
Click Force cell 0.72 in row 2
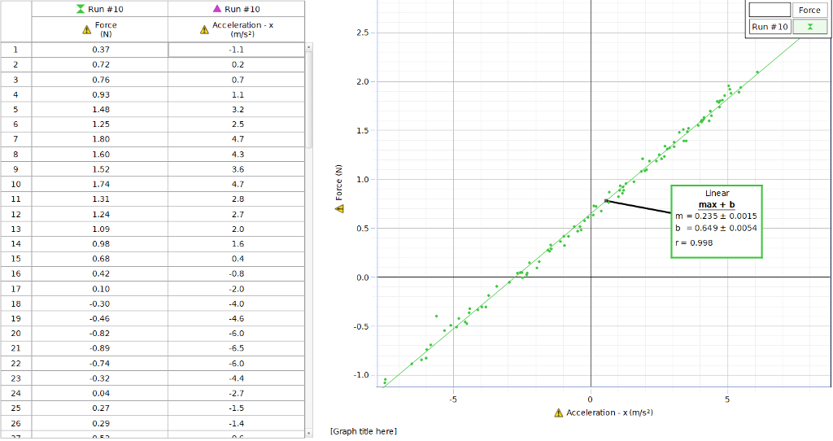pyautogui.click(x=100, y=64)
